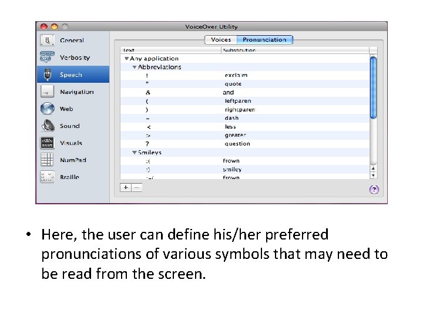Click the Speech microphone icon
This screenshot has width=423, height=317.
pyautogui.click(x=48, y=75)
